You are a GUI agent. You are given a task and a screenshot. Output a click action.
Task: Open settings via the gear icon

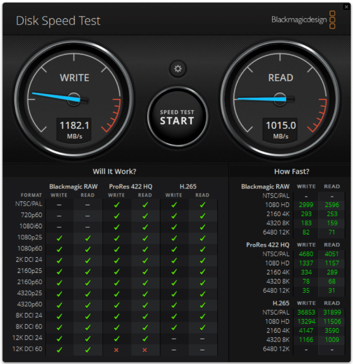178,69
